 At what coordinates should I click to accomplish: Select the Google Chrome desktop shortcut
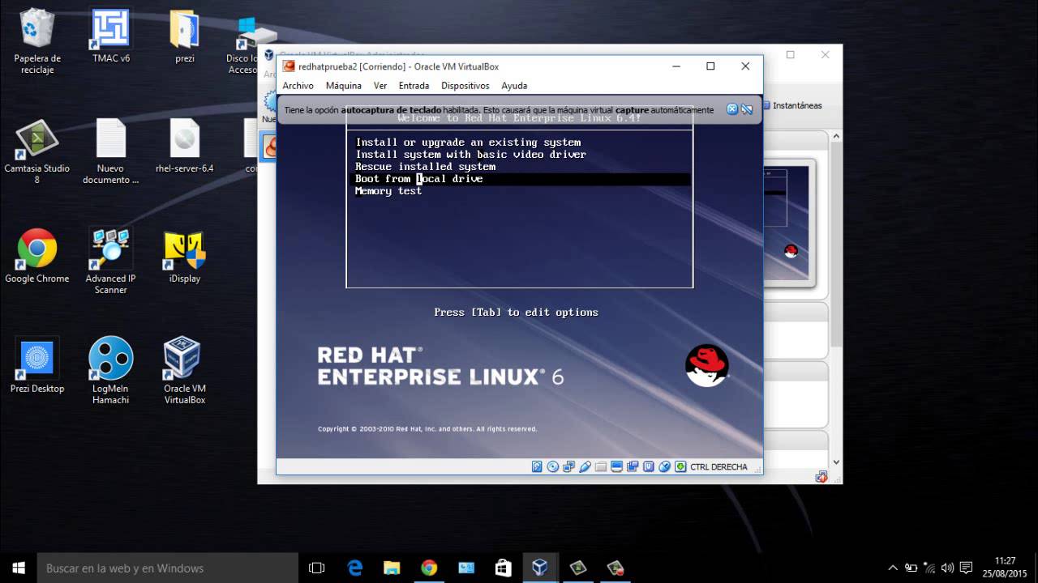[37, 257]
